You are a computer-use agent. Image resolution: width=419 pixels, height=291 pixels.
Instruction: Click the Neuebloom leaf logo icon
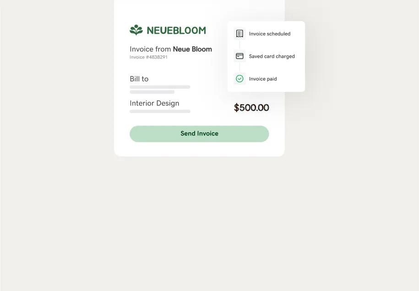pyautogui.click(x=136, y=30)
